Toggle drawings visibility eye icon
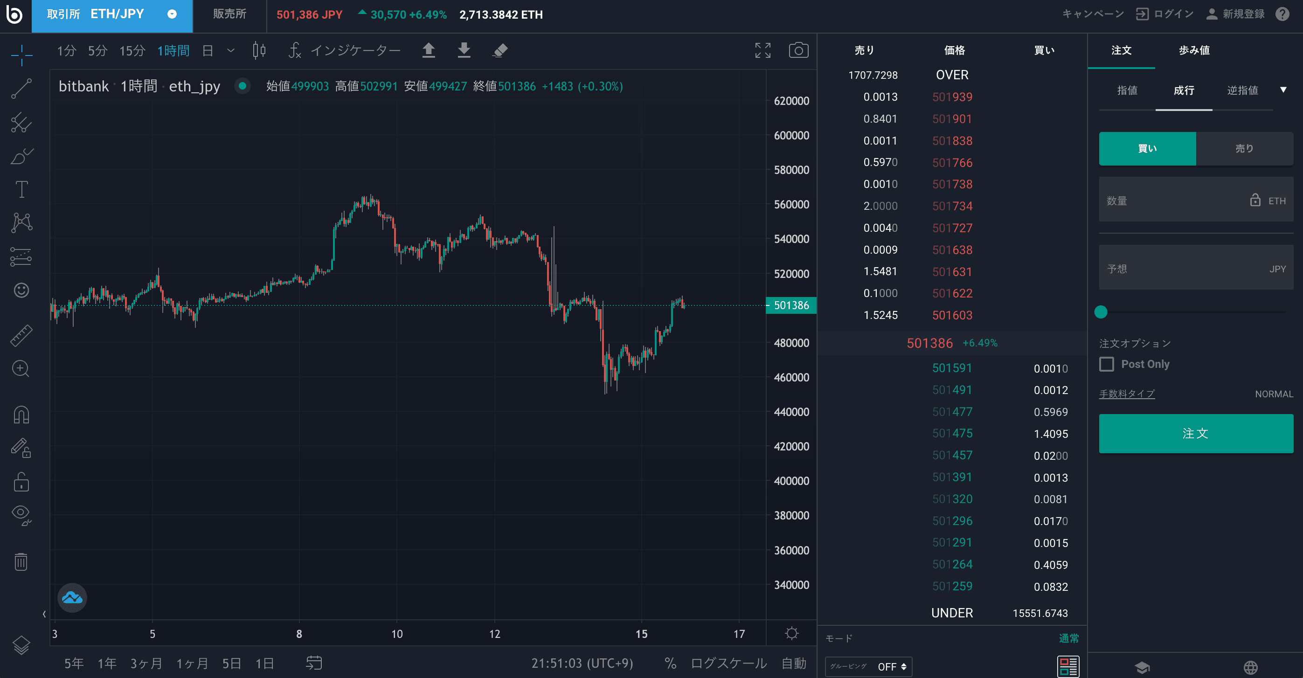The width and height of the screenshot is (1303, 678). (x=21, y=515)
